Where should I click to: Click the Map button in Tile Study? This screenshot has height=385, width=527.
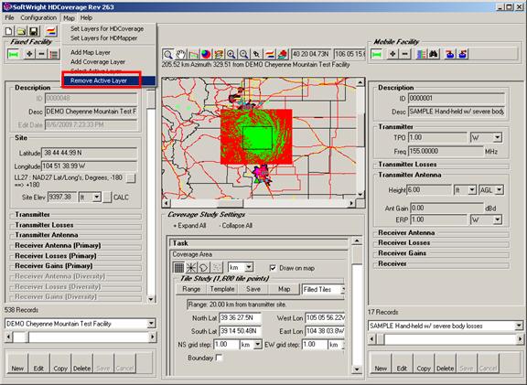[284, 289]
